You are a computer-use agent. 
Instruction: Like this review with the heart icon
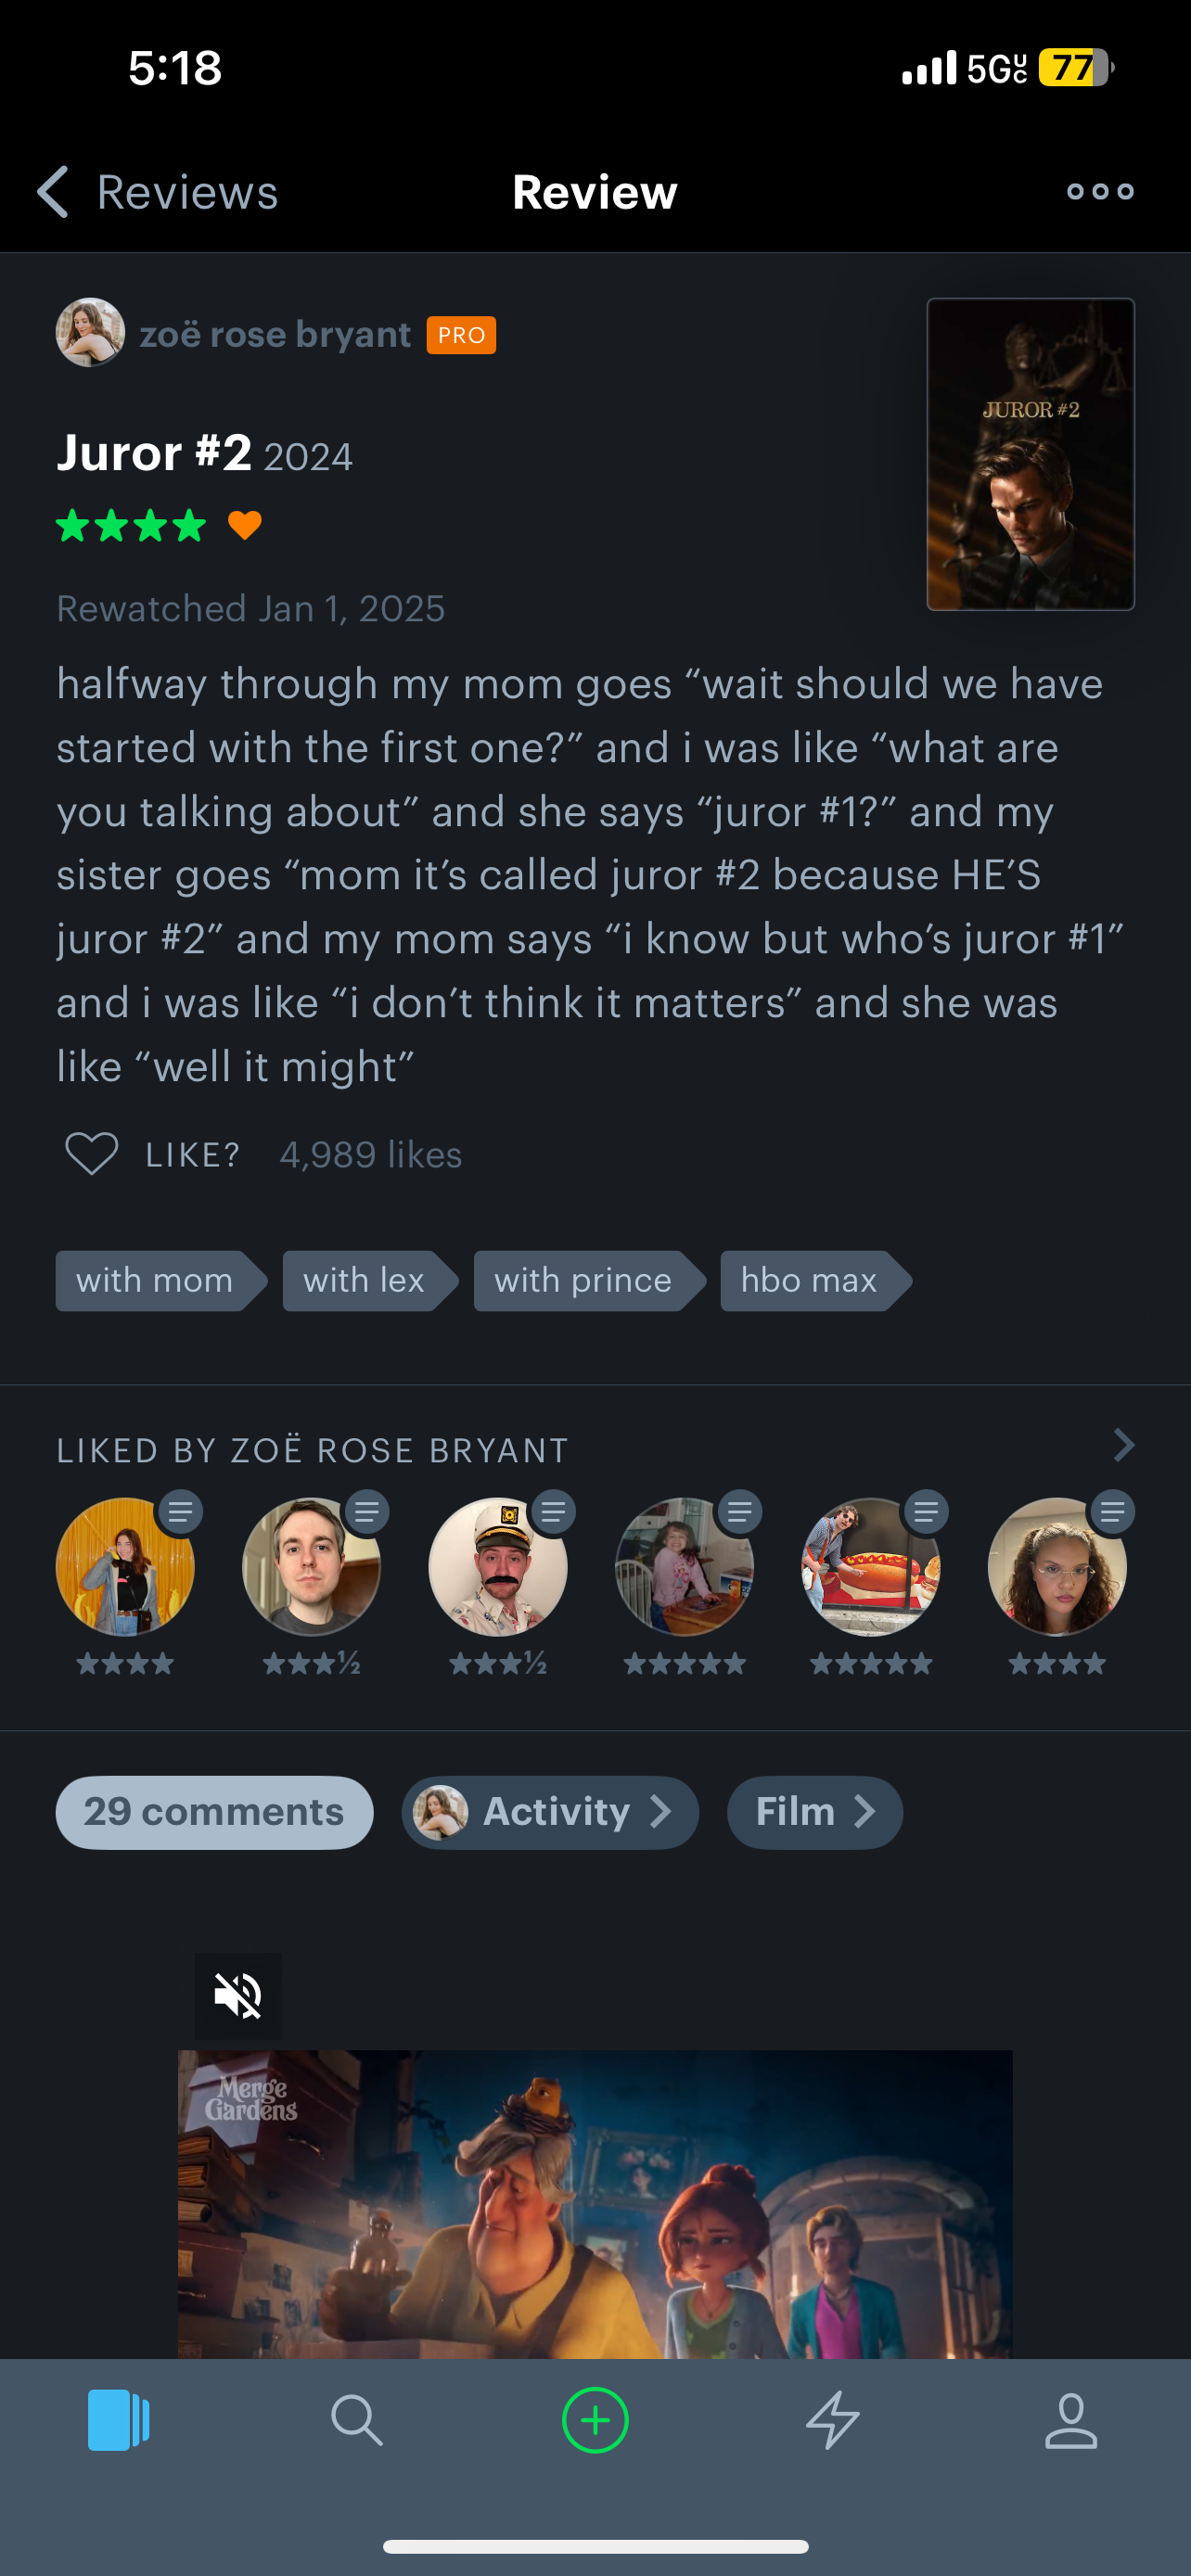coord(92,1154)
